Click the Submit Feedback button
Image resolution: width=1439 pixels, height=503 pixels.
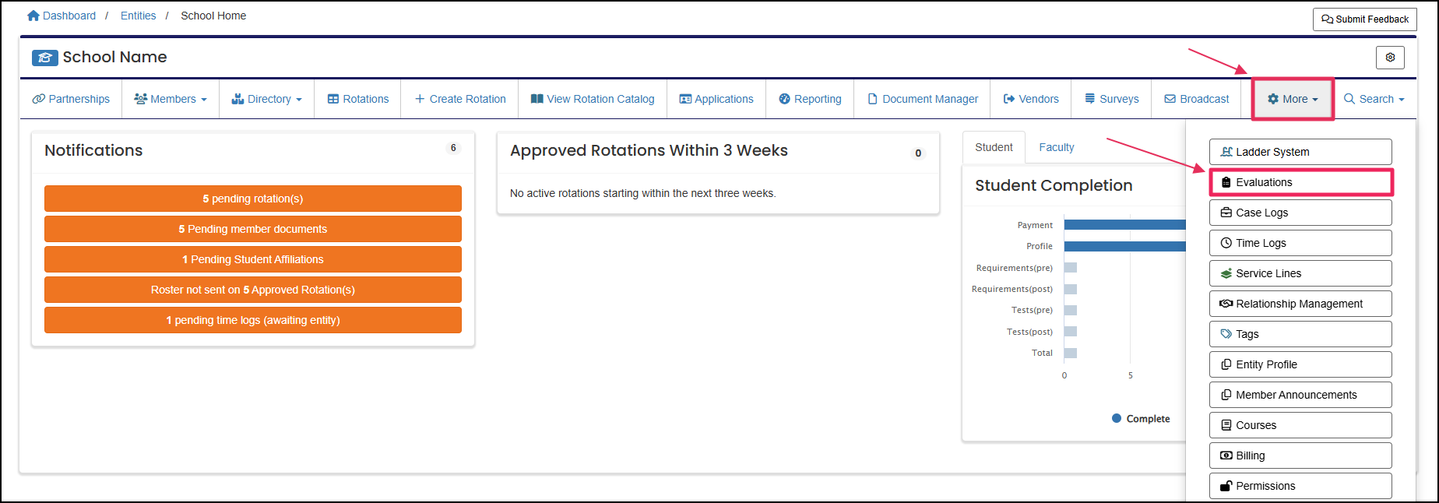pyautogui.click(x=1365, y=19)
